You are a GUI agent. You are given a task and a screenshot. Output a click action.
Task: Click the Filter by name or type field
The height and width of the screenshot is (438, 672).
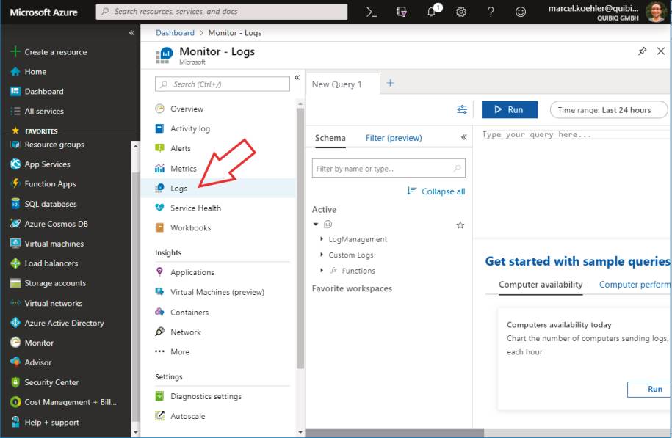point(389,168)
